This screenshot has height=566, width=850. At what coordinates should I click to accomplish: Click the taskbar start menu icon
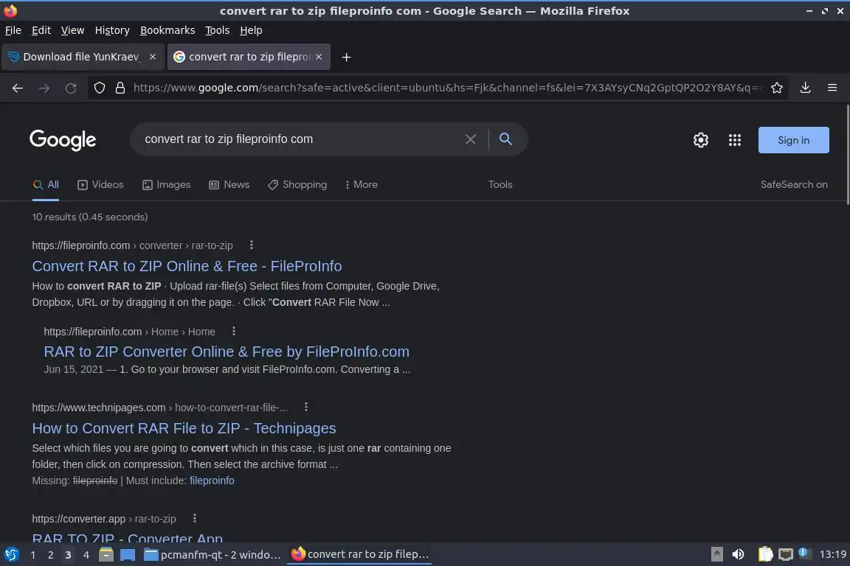click(x=11, y=554)
